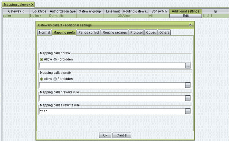Click the empty Gateway group cell for caller1
229x142 pixels.
click(90, 16)
